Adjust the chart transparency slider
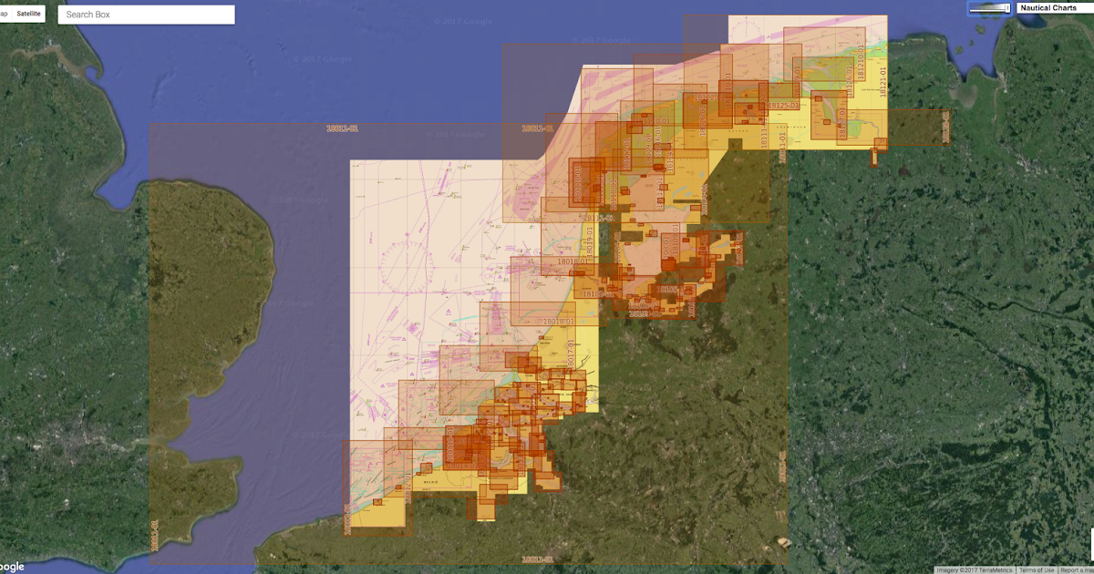 point(989,9)
